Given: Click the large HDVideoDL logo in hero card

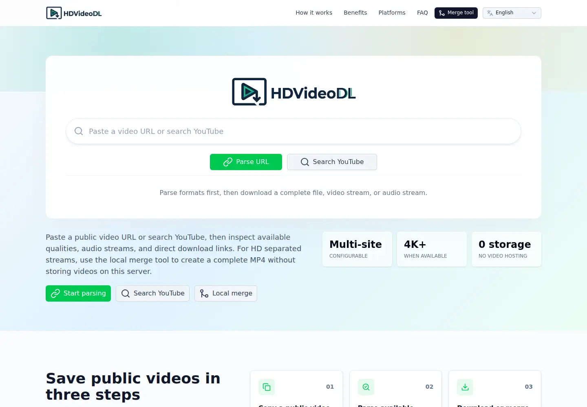Looking at the screenshot, I should [293, 92].
